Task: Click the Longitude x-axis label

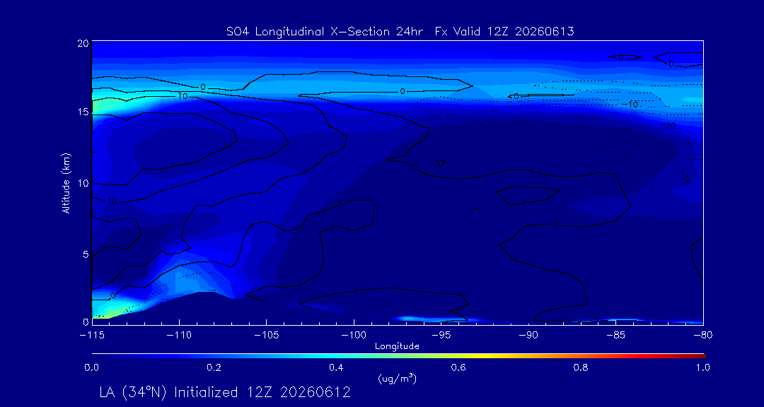Action: [x=397, y=346]
